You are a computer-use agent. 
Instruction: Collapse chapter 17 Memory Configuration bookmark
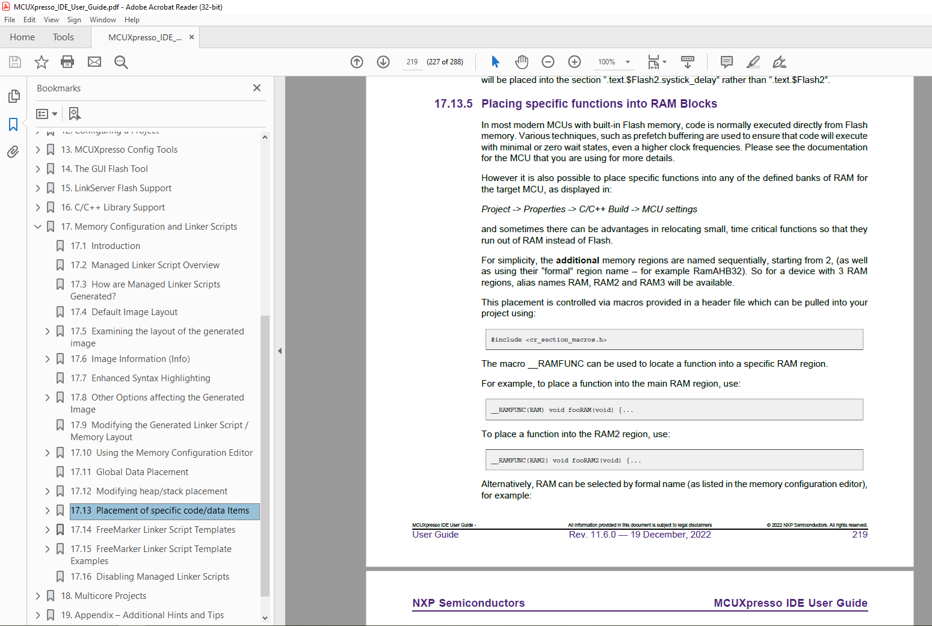(x=38, y=227)
